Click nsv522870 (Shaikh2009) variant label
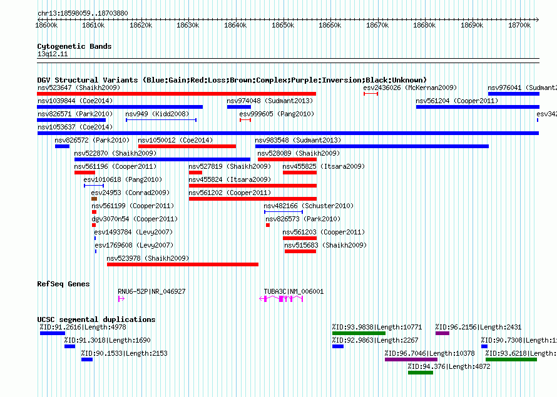This screenshot has width=557, height=397. (115, 153)
